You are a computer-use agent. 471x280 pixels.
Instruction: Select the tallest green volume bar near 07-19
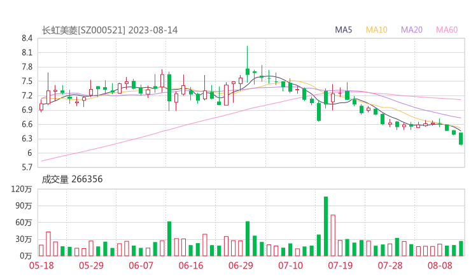click(x=326, y=226)
